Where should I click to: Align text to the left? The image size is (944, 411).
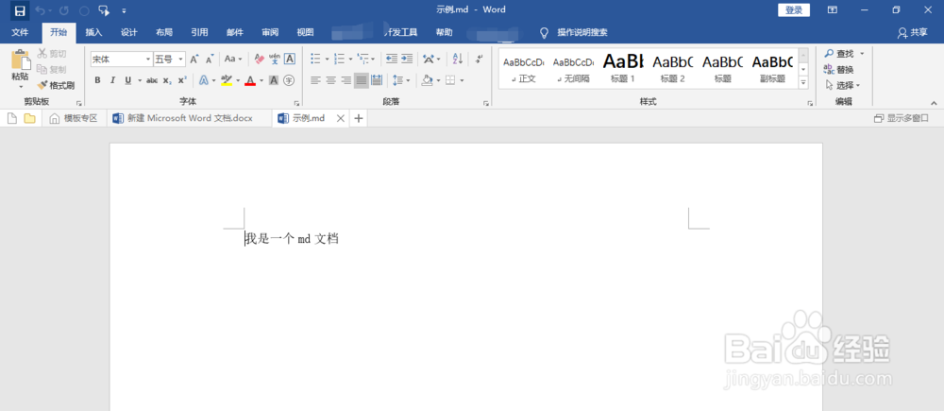pos(315,80)
